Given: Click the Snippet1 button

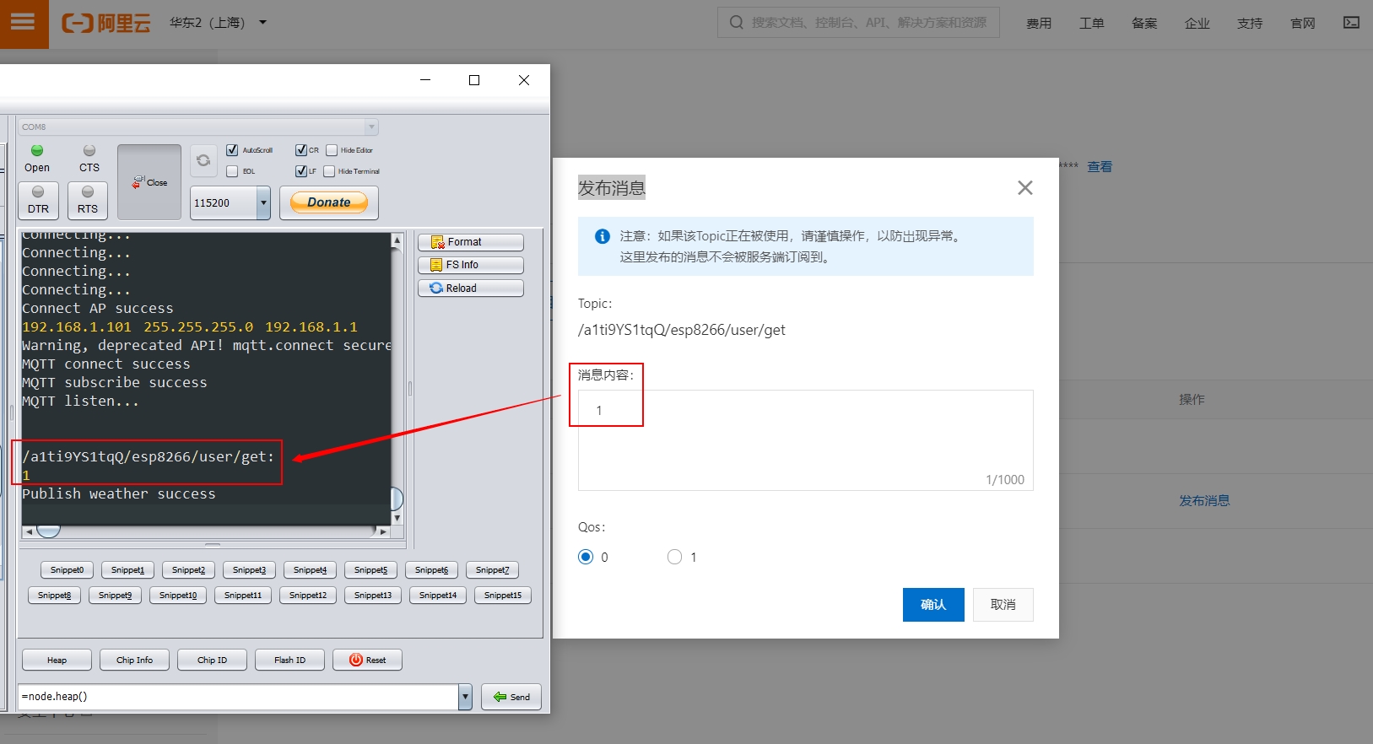Looking at the screenshot, I should (x=127, y=570).
